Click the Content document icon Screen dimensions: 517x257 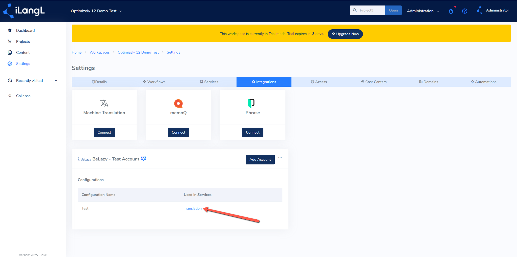[10, 52]
